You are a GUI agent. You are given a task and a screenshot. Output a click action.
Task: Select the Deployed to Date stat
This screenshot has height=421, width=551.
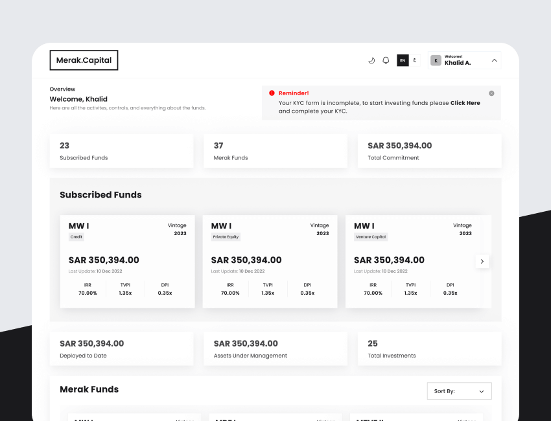[x=122, y=348]
